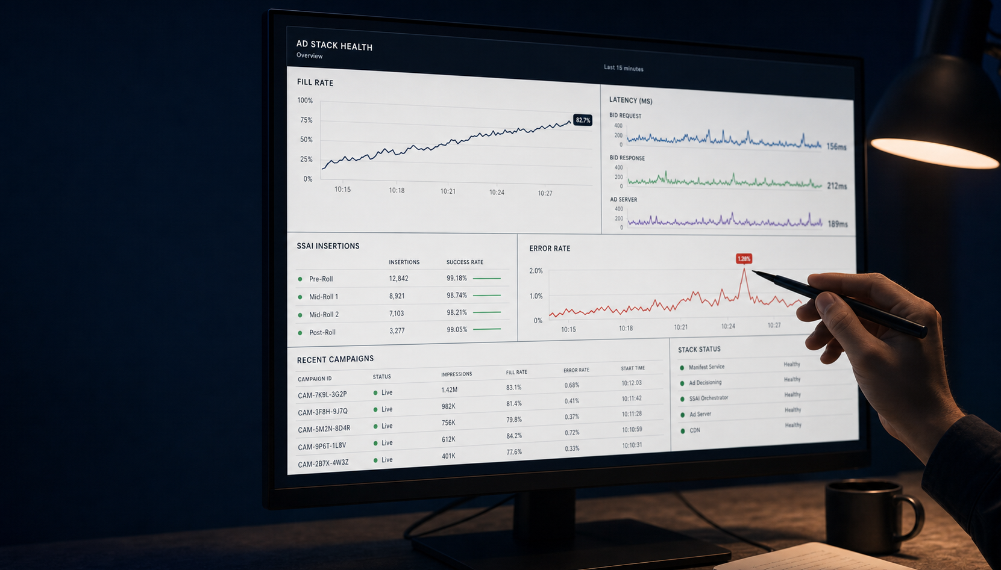The image size is (1001, 570).
Task: Click the 0.72% campaign error rate
Action: pyautogui.click(x=572, y=432)
